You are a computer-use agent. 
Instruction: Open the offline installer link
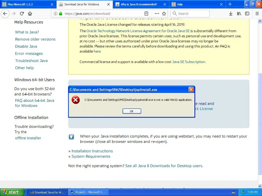click(28, 138)
